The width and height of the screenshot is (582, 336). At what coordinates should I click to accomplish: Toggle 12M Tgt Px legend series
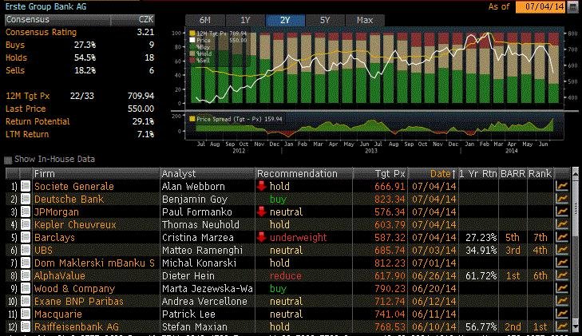pos(192,34)
